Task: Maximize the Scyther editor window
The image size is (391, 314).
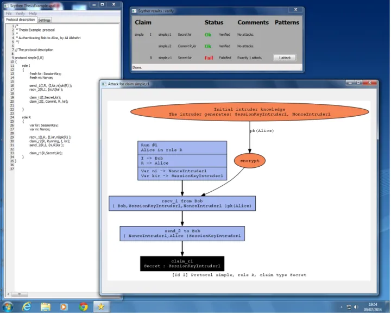Action: 103,5
